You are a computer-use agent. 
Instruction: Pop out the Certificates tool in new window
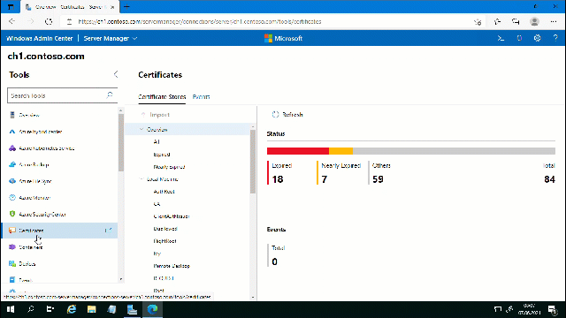click(108, 230)
